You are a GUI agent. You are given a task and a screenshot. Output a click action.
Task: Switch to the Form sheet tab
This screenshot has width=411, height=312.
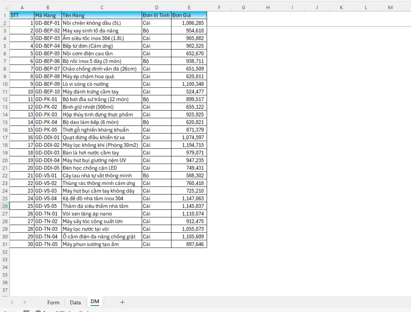click(53, 302)
